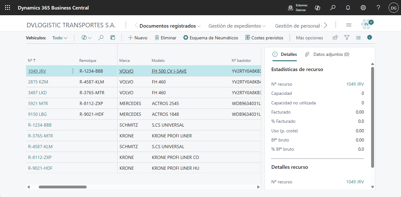Go to Dynamics 365 Business Central home
Viewport: 401px width, 197px height.
pos(53,8)
